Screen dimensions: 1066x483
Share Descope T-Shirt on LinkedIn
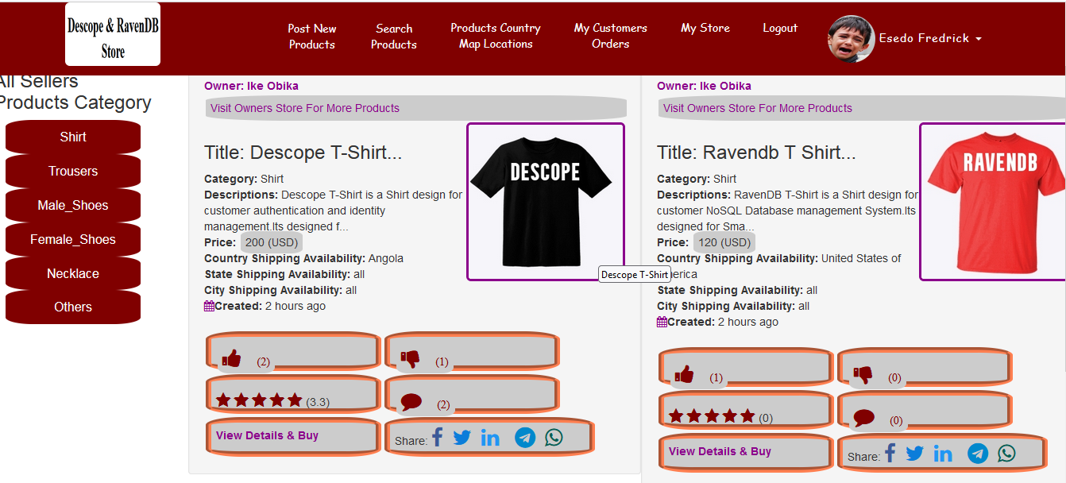[490, 438]
